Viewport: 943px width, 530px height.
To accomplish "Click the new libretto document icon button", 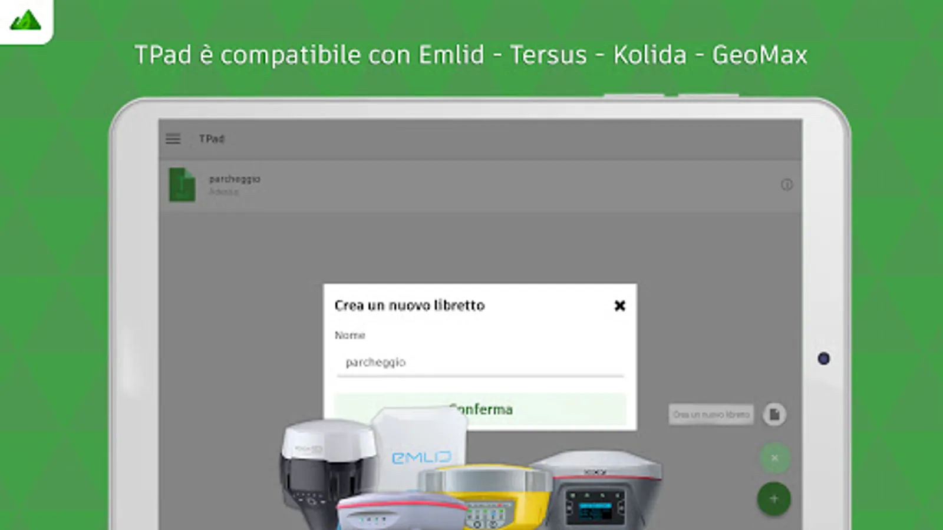I will click(x=774, y=415).
